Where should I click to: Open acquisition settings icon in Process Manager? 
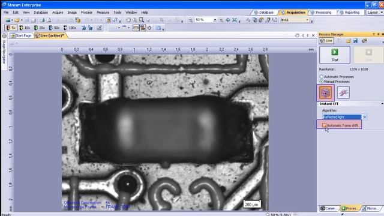[364, 41]
